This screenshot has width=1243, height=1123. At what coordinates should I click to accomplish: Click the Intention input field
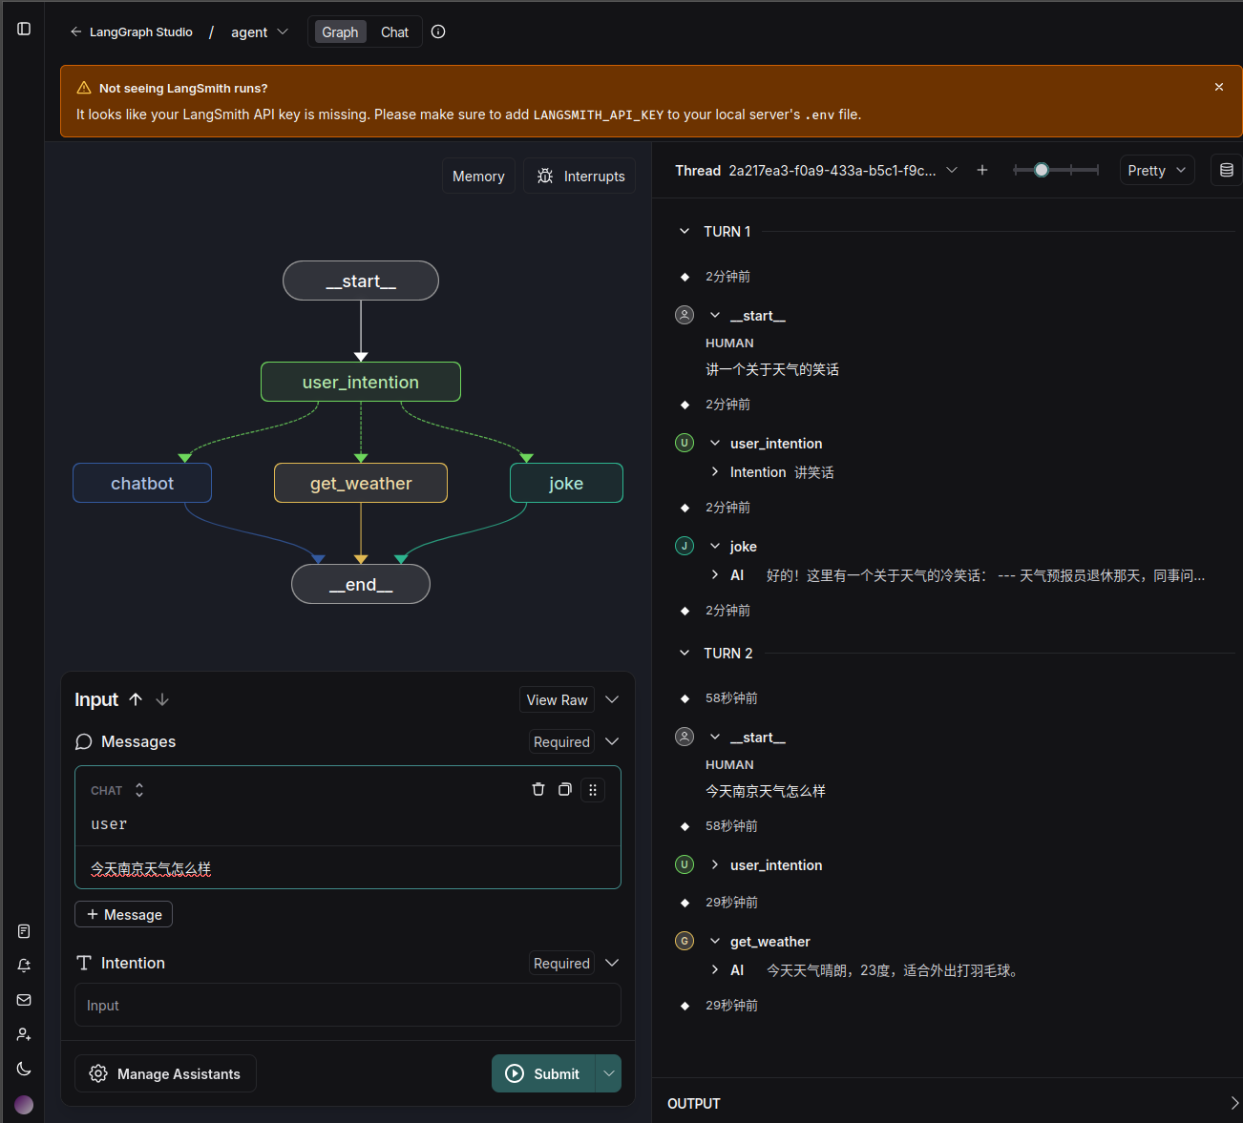pyautogui.click(x=348, y=1005)
